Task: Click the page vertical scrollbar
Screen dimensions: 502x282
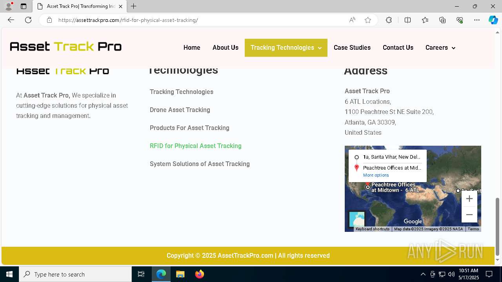Action: click(x=498, y=226)
